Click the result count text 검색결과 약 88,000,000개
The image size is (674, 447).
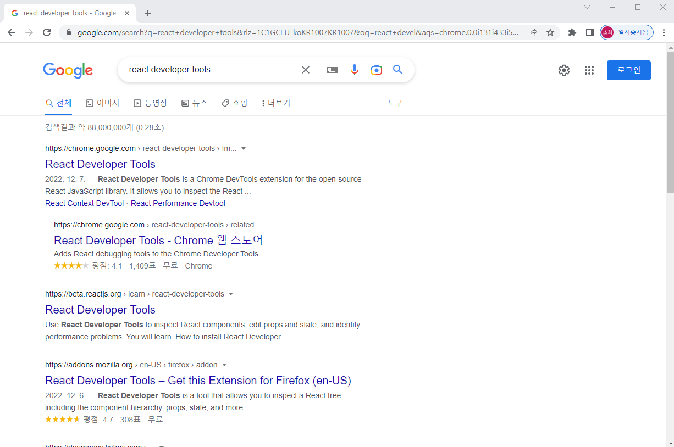(x=89, y=127)
